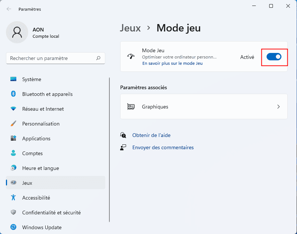Open Envoyer des commentaires link

[x=163, y=147]
